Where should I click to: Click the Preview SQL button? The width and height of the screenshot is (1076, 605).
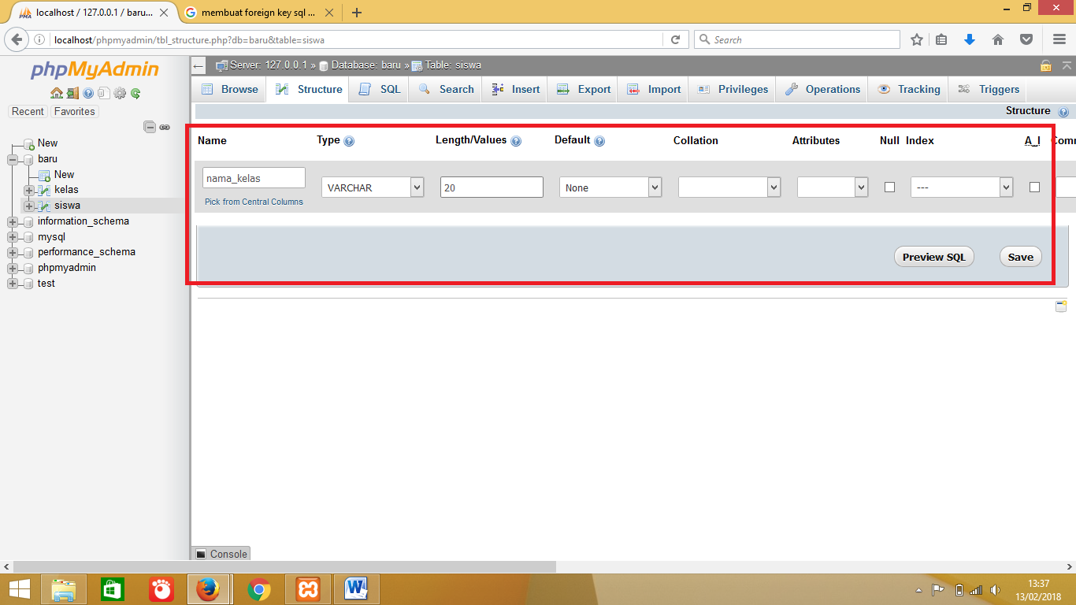933,256
